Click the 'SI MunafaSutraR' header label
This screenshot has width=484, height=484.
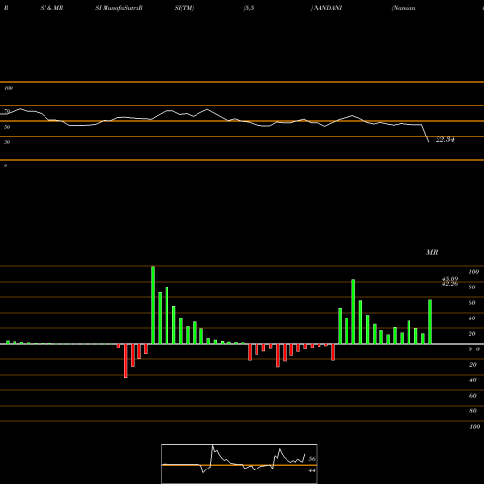click(x=119, y=8)
